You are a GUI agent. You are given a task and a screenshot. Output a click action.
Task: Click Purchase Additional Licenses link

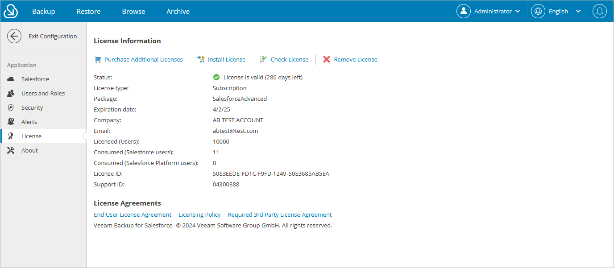click(144, 59)
